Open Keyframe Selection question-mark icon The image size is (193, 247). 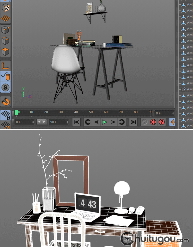click(x=162, y=122)
